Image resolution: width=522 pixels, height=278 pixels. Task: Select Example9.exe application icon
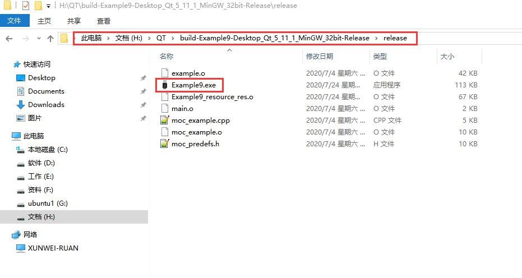pyautogui.click(x=164, y=85)
